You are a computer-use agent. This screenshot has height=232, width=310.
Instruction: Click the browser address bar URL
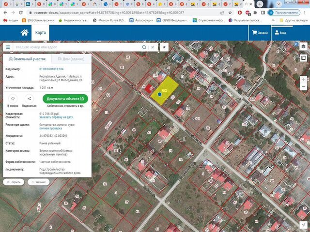pos(109,13)
